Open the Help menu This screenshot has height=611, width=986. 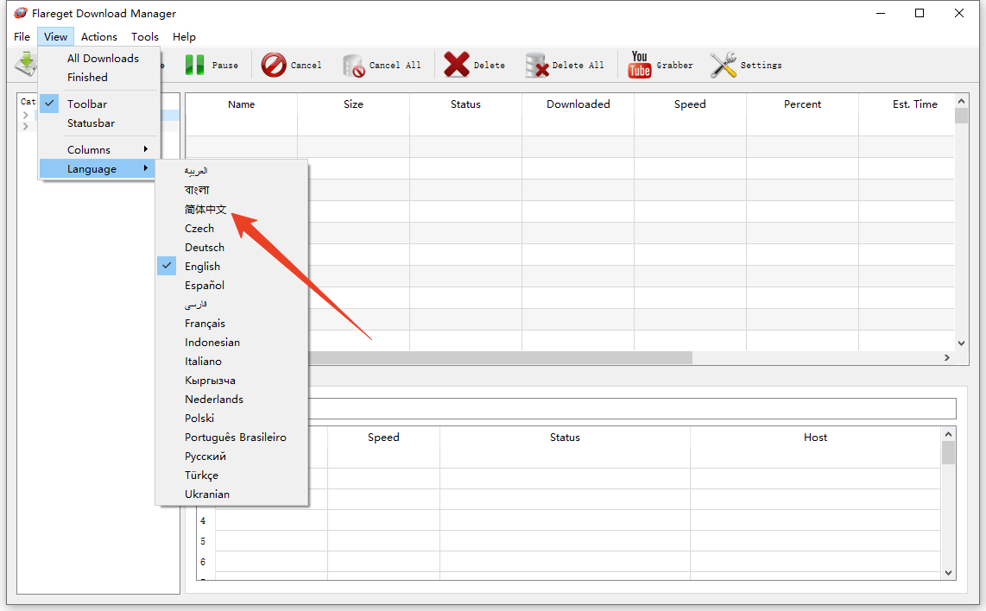click(184, 36)
